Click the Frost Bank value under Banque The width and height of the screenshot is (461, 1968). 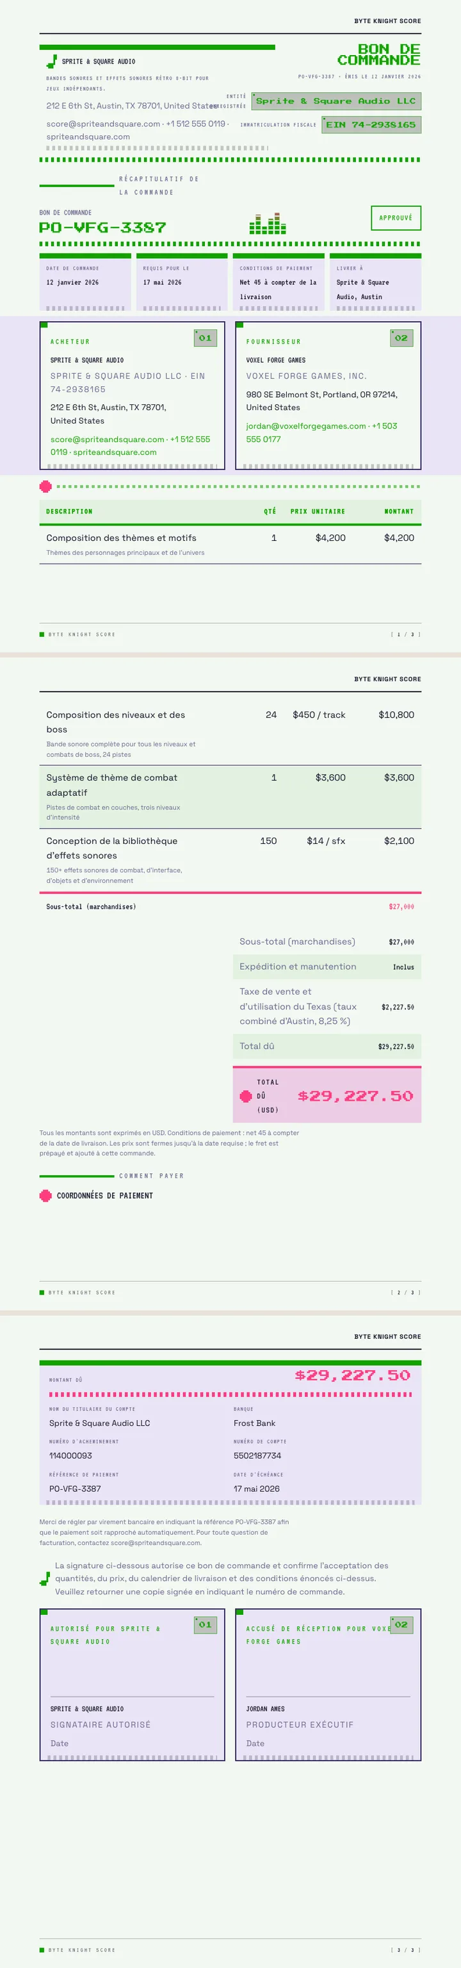(254, 1423)
